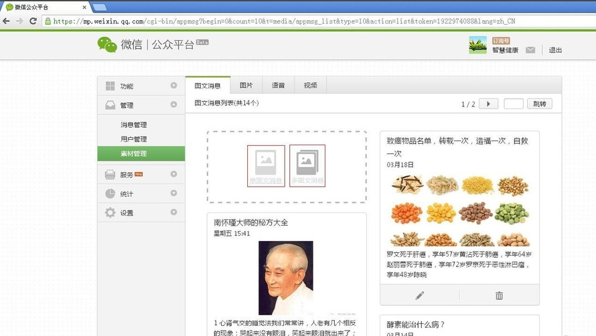Switch to the 视频 tab

point(310,86)
